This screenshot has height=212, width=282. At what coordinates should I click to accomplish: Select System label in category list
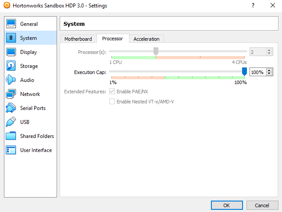(x=29, y=38)
